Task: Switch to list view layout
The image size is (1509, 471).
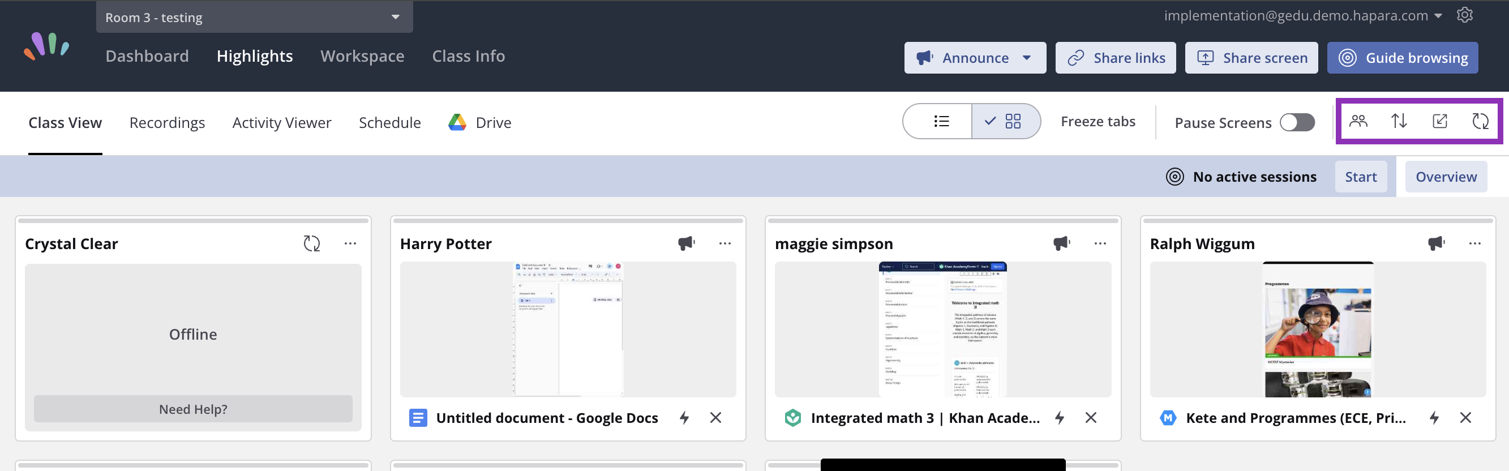Action: pyautogui.click(x=938, y=121)
